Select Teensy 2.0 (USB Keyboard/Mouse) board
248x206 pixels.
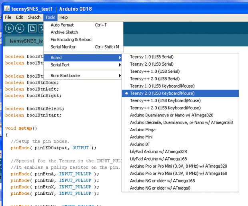pos(180,93)
